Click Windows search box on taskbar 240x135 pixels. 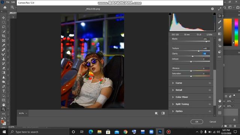point(39,132)
